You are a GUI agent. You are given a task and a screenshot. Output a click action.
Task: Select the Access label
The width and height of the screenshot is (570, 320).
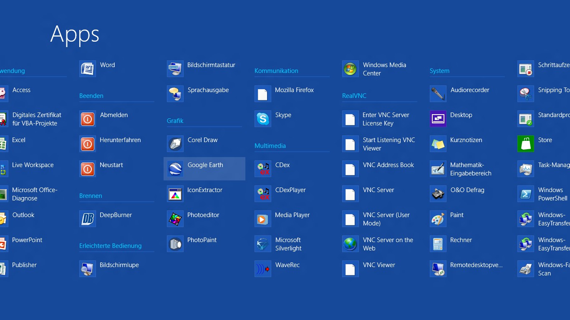(21, 90)
